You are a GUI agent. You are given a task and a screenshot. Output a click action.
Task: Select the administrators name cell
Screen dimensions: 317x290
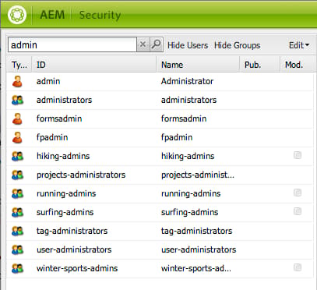[188, 100]
